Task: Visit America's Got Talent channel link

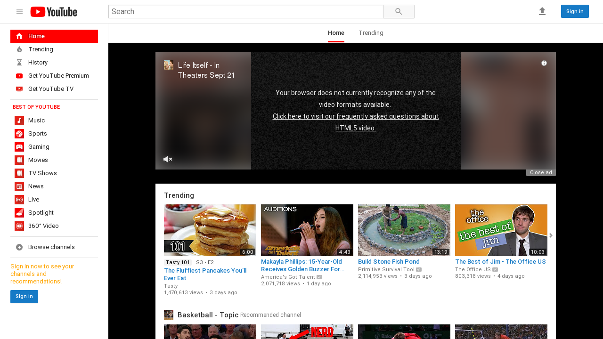Action: point(288,277)
